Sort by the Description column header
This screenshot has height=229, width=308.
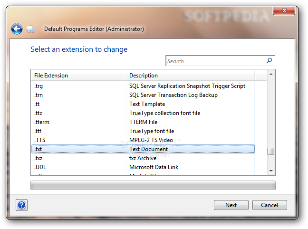click(x=190, y=76)
